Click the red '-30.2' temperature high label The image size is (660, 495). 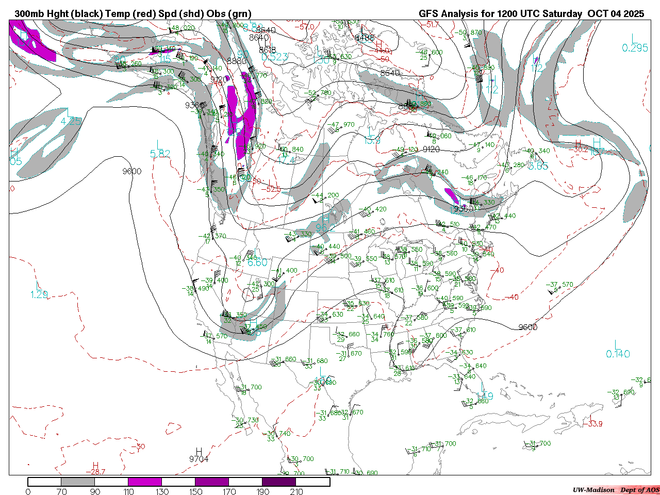click(578, 150)
